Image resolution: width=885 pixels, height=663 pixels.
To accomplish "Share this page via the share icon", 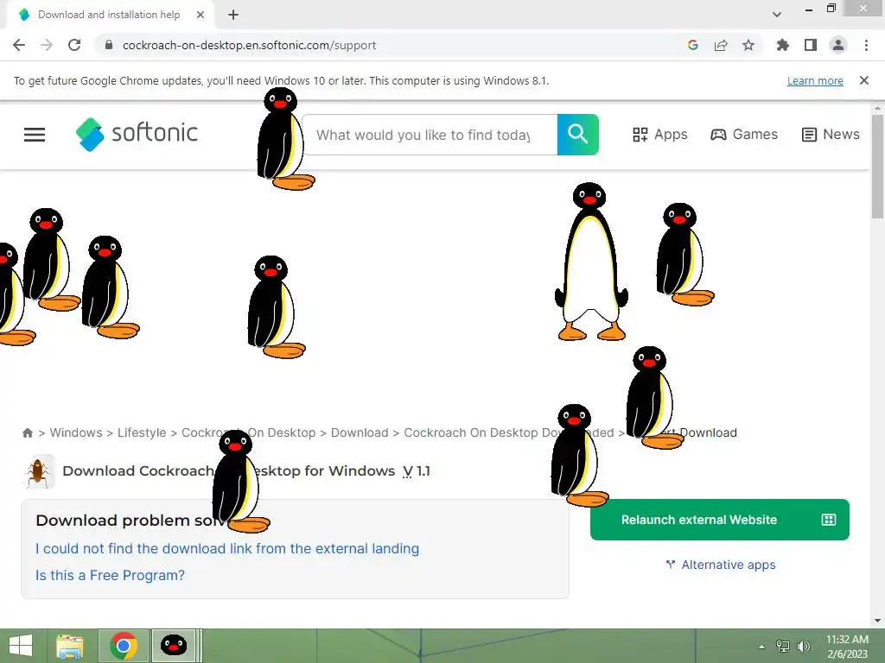I will pos(721,45).
